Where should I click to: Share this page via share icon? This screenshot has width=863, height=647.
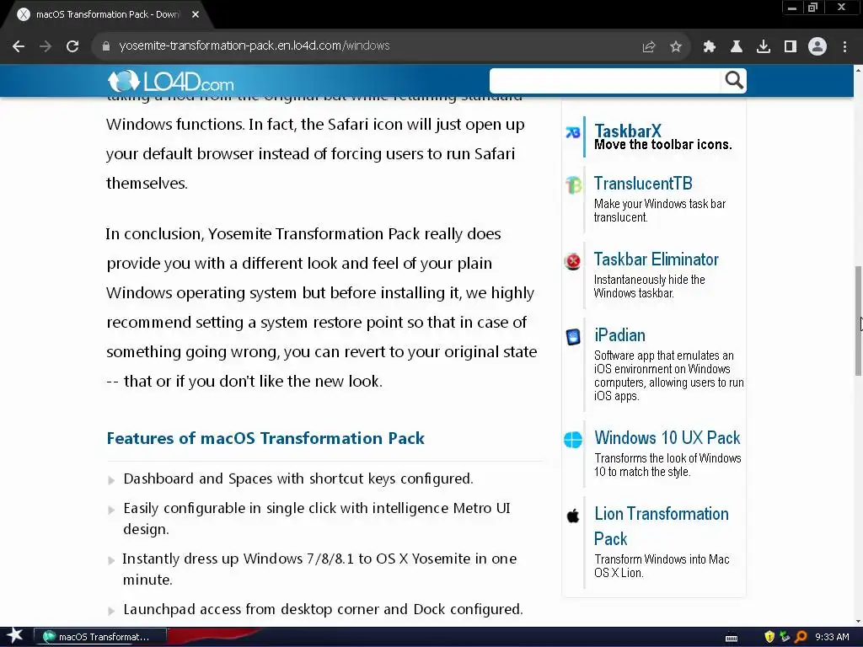pyautogui.click(x=649, y=47)
